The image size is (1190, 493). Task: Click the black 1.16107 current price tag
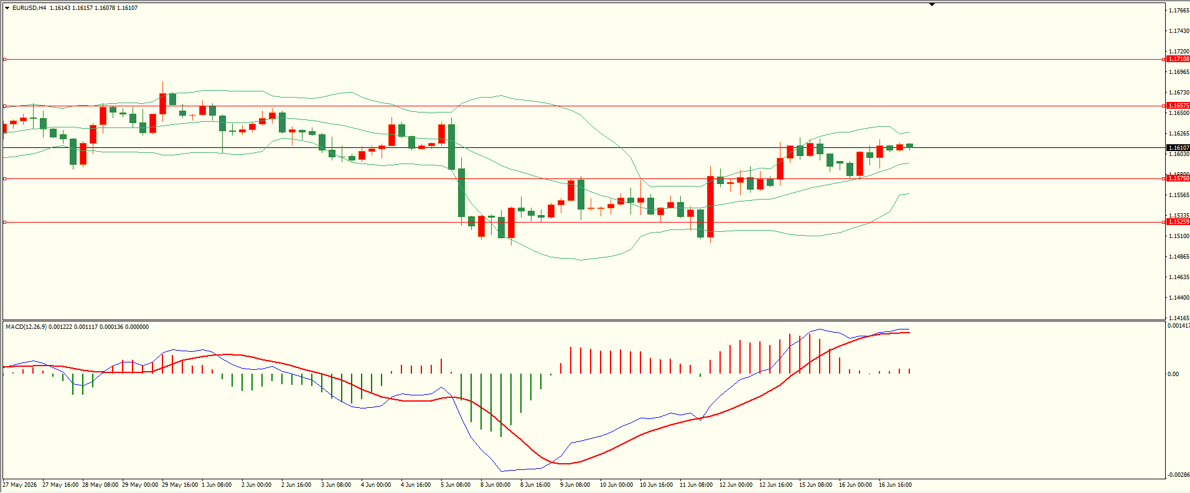[1178, 148]
